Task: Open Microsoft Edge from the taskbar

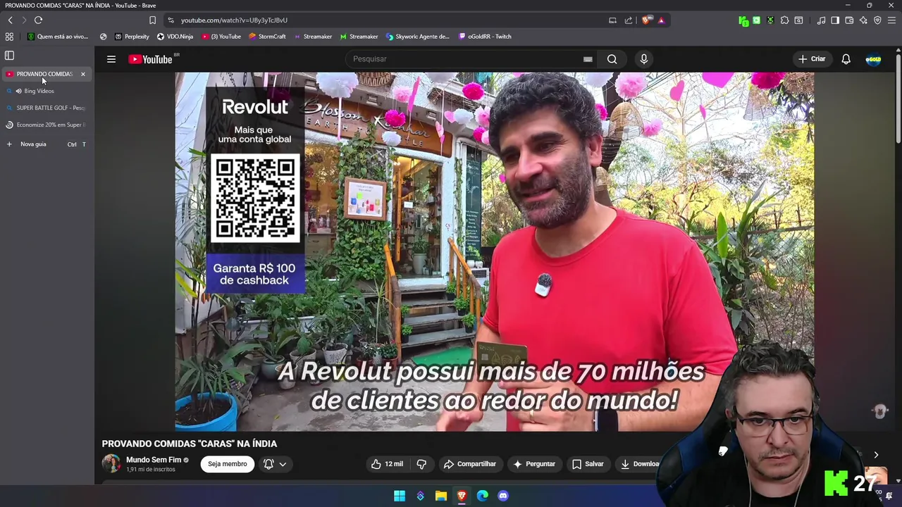Action: [483, 496]
